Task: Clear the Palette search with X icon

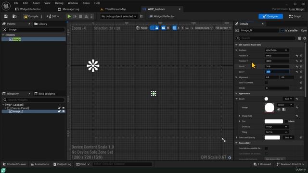Action: pyautogui.click(x=5, y=30)
